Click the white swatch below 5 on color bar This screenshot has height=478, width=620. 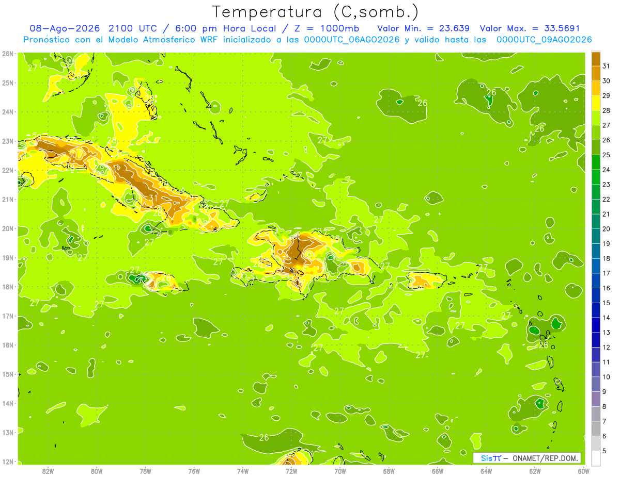pyautogui.click(x=596, y=458)
